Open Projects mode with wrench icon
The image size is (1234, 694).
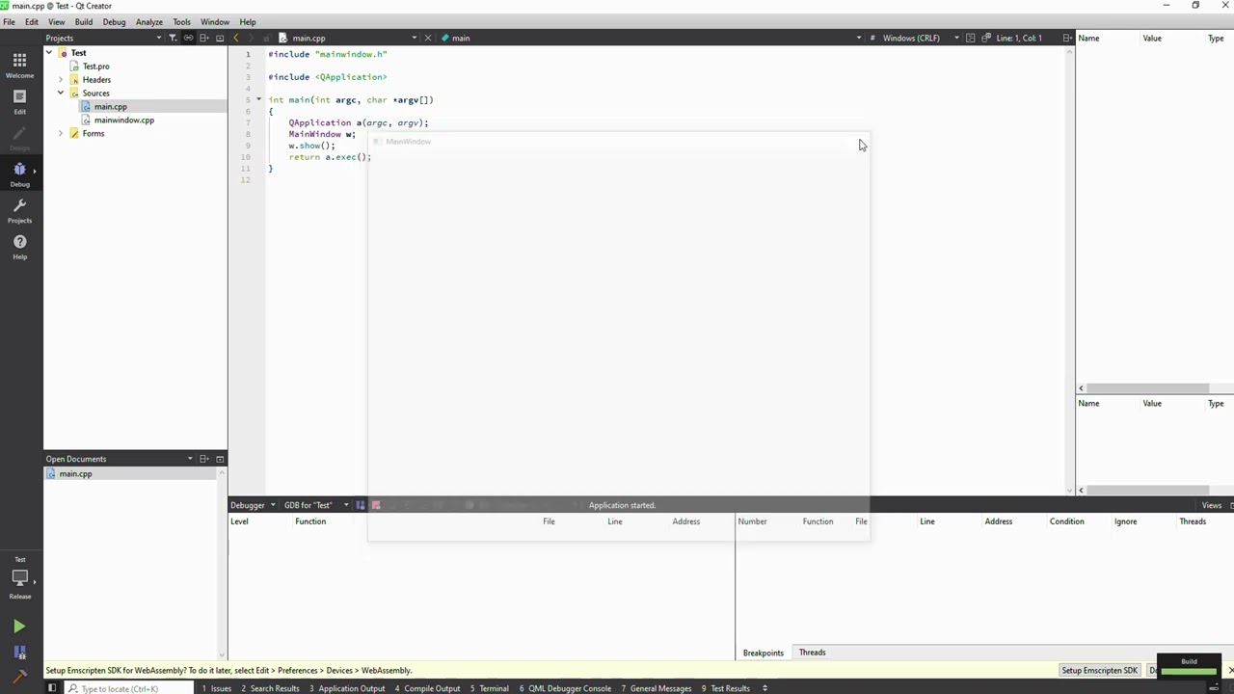click(19, 211)
